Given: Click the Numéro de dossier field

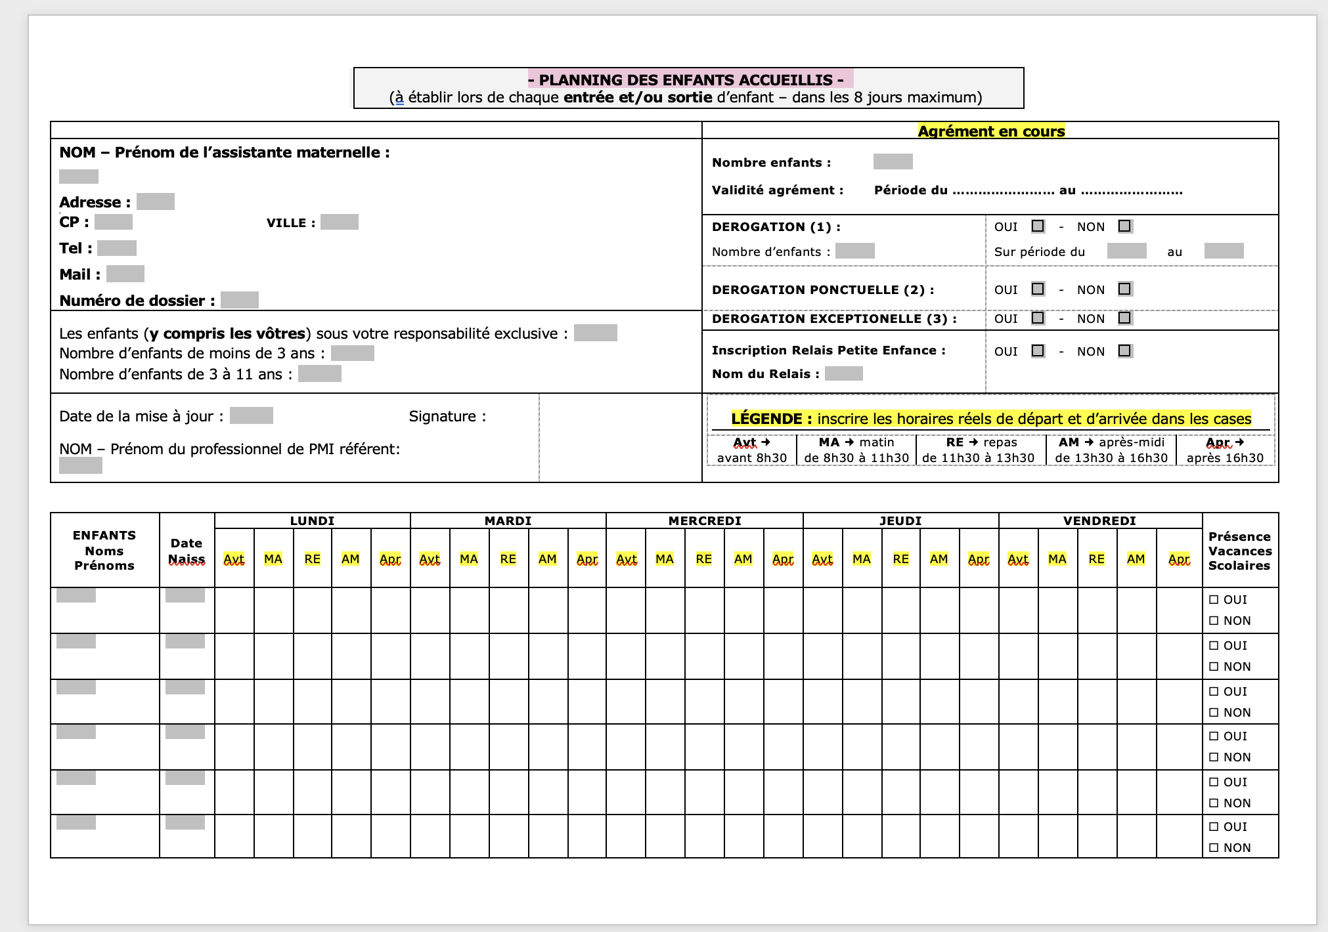Looking at the screenshot, I should pyautogui.click(x=240, y=300).
